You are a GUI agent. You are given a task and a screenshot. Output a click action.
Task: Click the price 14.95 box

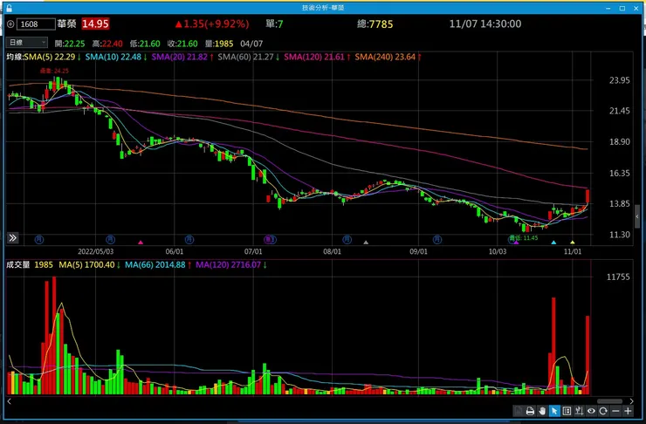(x=95, y=24)
